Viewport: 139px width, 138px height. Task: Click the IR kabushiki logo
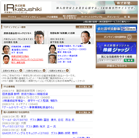click(23, 8)
